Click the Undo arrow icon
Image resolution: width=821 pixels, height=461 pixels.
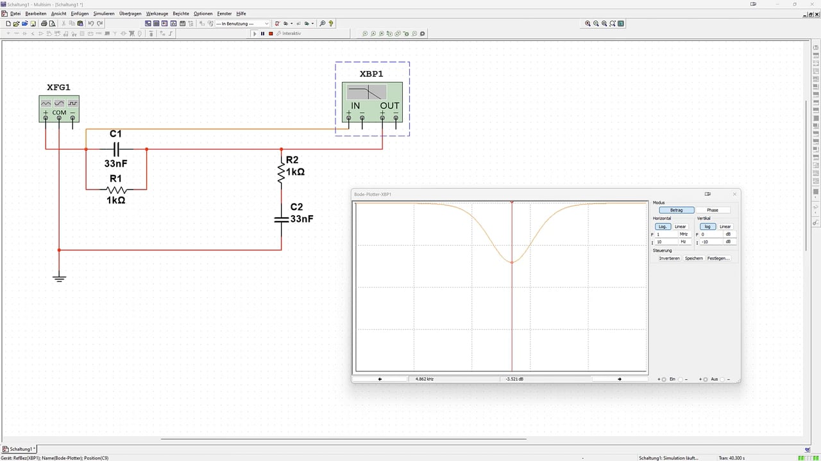tap(91, 24)
